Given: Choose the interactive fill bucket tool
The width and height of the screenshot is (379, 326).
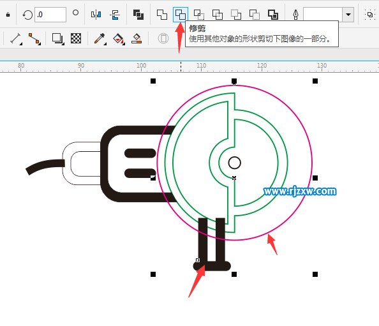Looking at the screenshot, I should (119, 38).
